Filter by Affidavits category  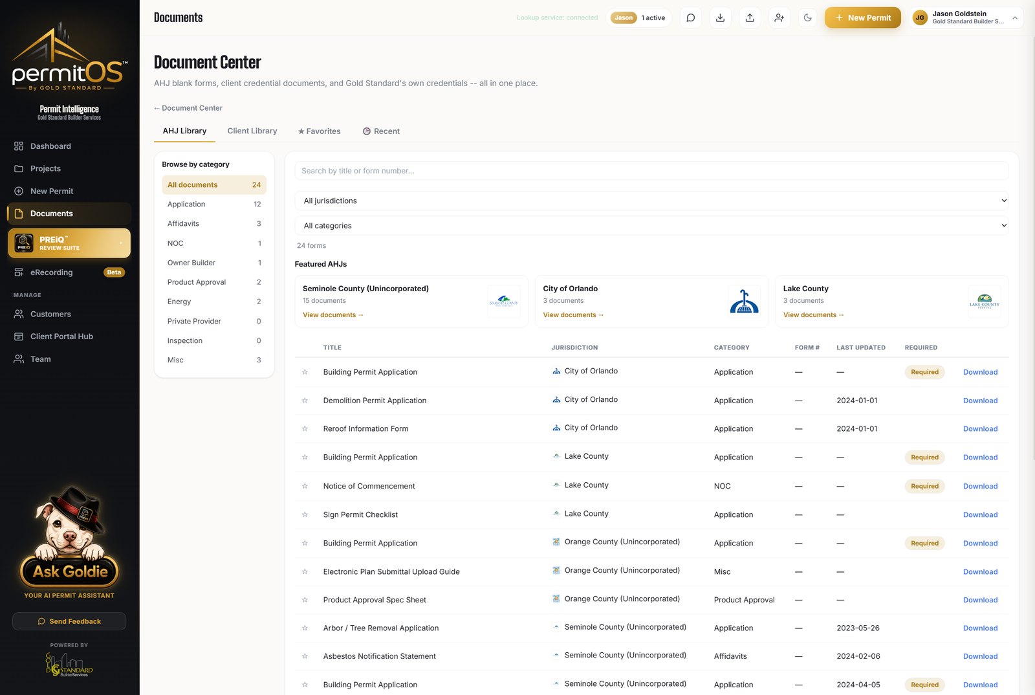[214, 224]
